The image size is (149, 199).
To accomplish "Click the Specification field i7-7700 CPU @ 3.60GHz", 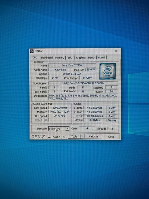I will 83,83.
